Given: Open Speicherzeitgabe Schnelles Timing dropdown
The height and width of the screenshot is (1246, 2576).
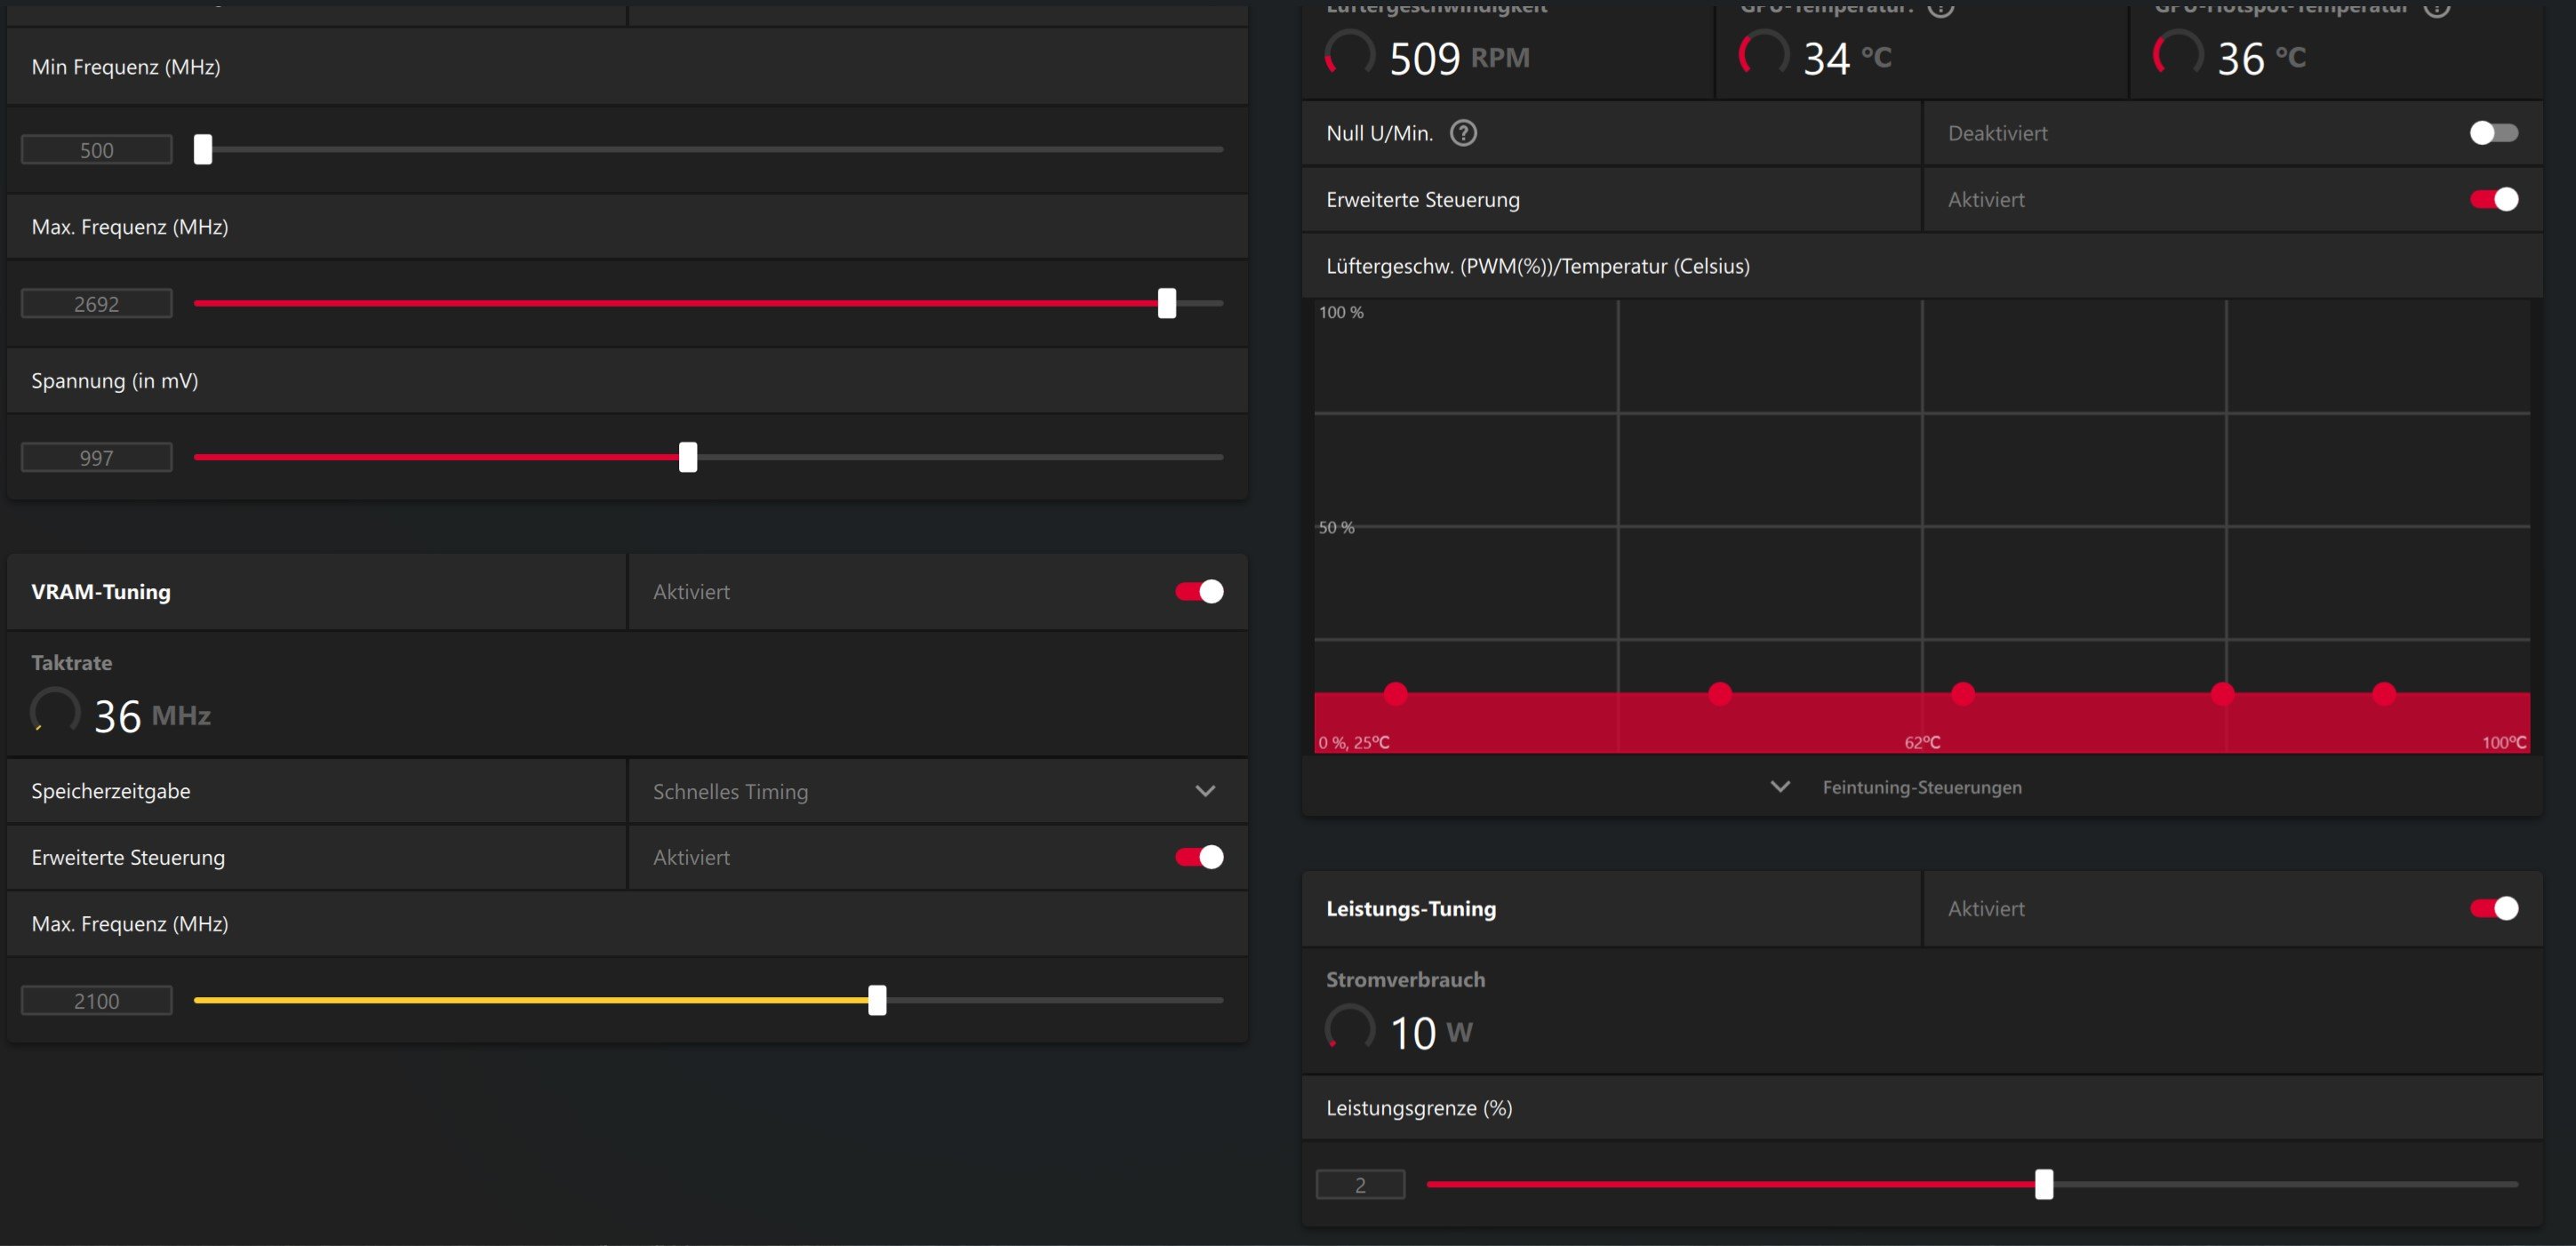Looking at the screenshot, I should (1205, 791).
